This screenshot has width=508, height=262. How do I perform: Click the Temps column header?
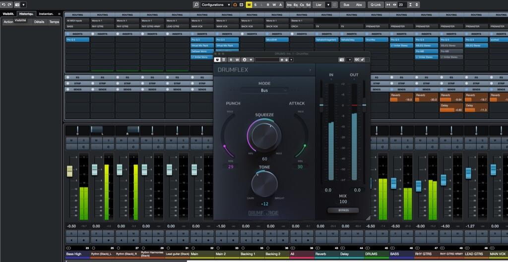point(54,22)
